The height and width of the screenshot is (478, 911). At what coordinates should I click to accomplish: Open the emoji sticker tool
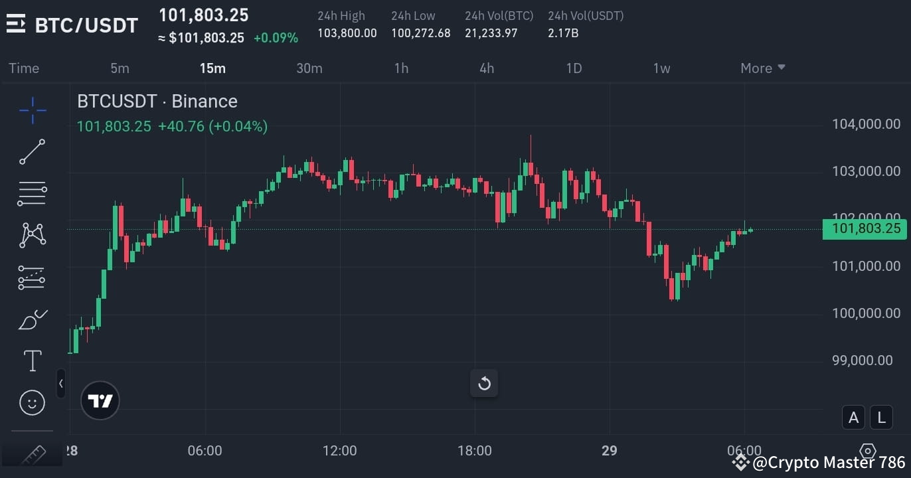click(31, 402)
